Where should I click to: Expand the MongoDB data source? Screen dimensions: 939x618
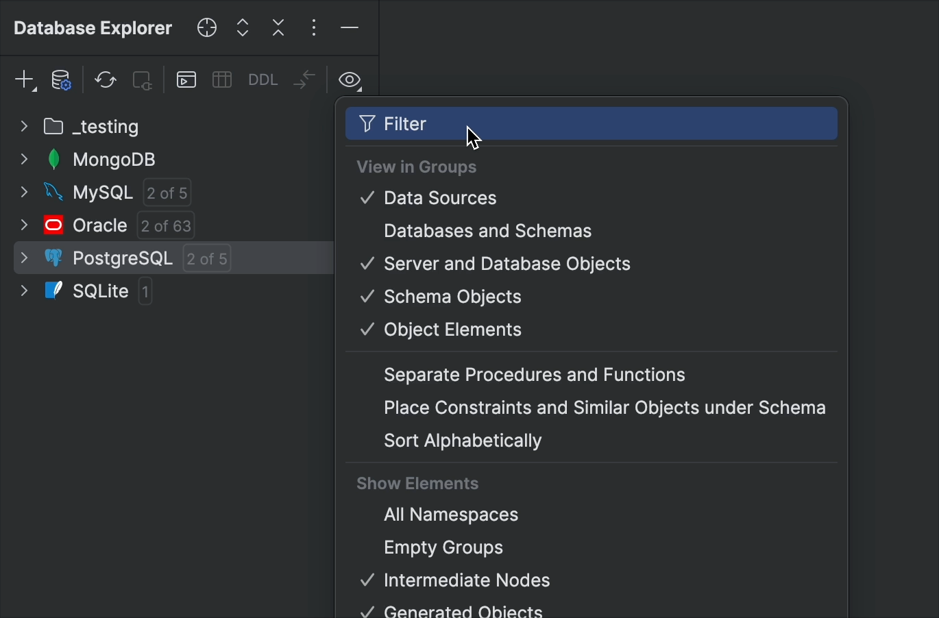24,159
